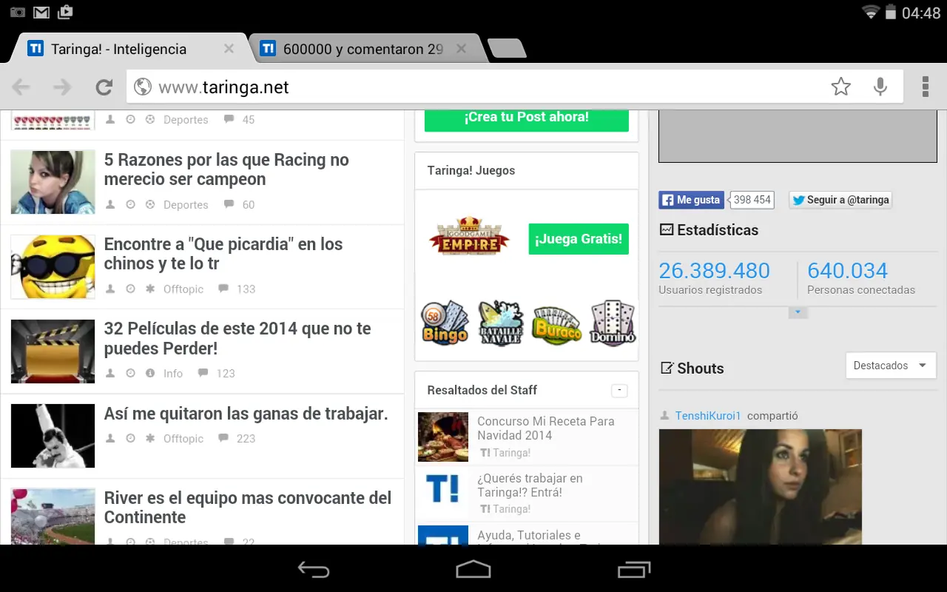The width and height of the screenshot is (947, 592).
Task: Open 'River es el equipo mas convocante' post
Action: coord(248,508)
